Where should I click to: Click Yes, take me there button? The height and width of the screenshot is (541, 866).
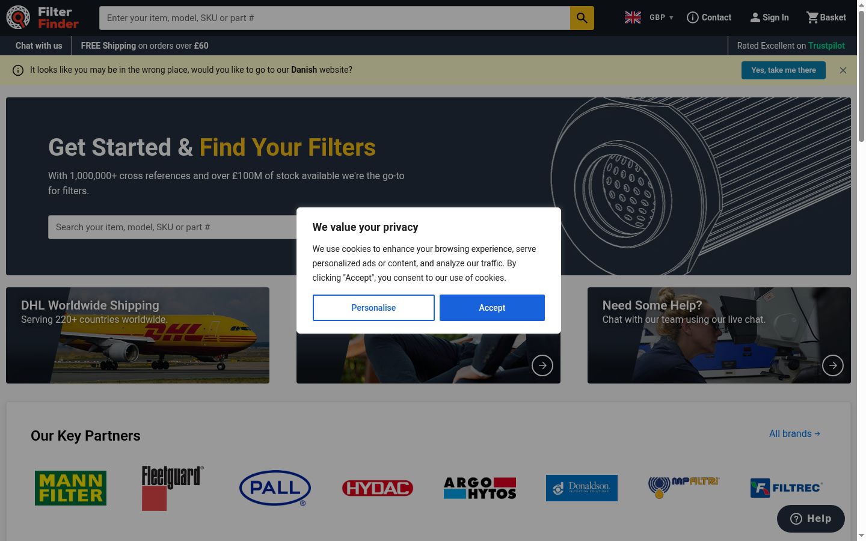point(784,70)
